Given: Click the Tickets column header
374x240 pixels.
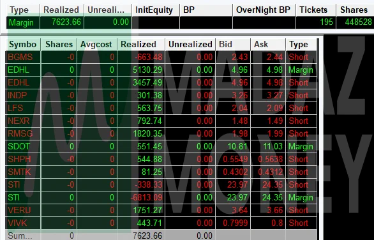Looking at the screenshot, I should (x=316, y=10).
